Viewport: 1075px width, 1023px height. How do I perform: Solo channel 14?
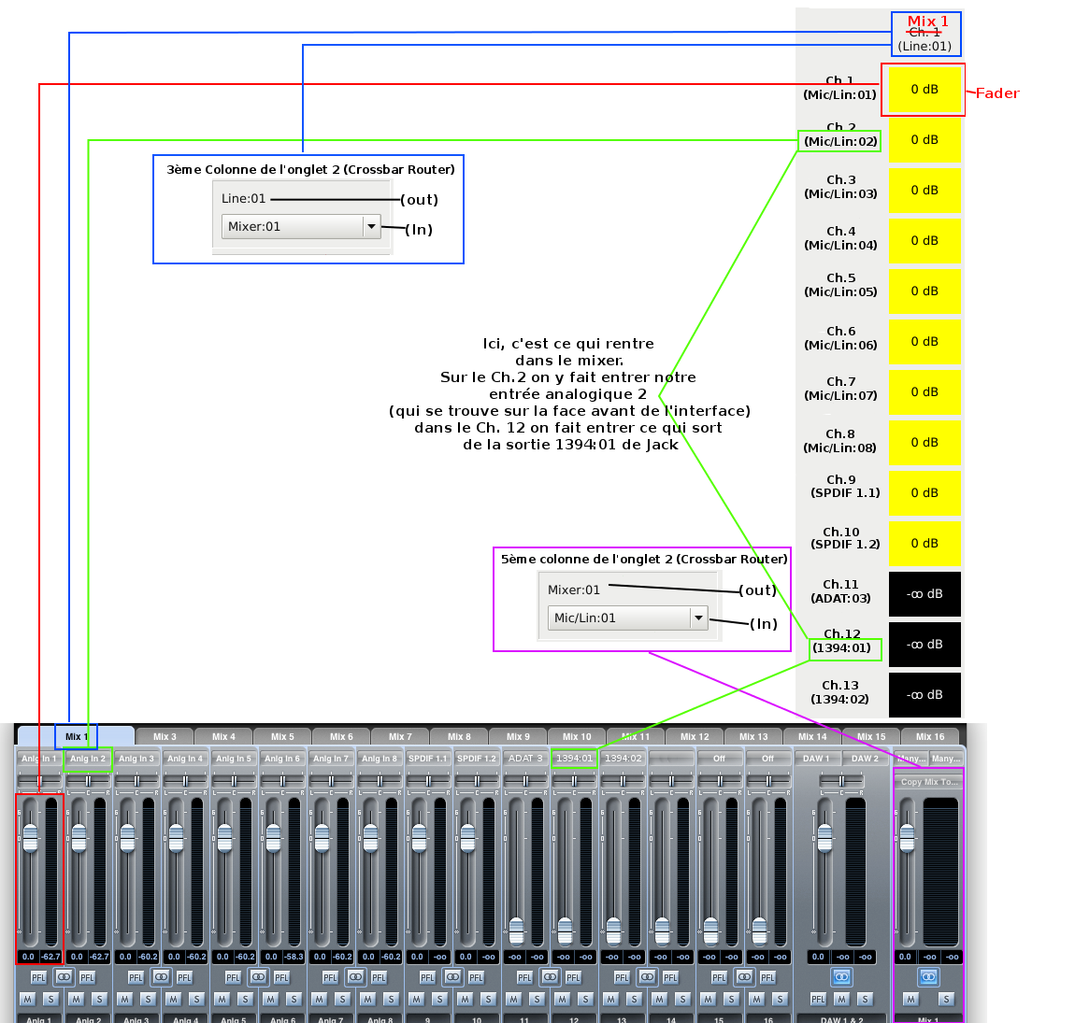(684, 999)
